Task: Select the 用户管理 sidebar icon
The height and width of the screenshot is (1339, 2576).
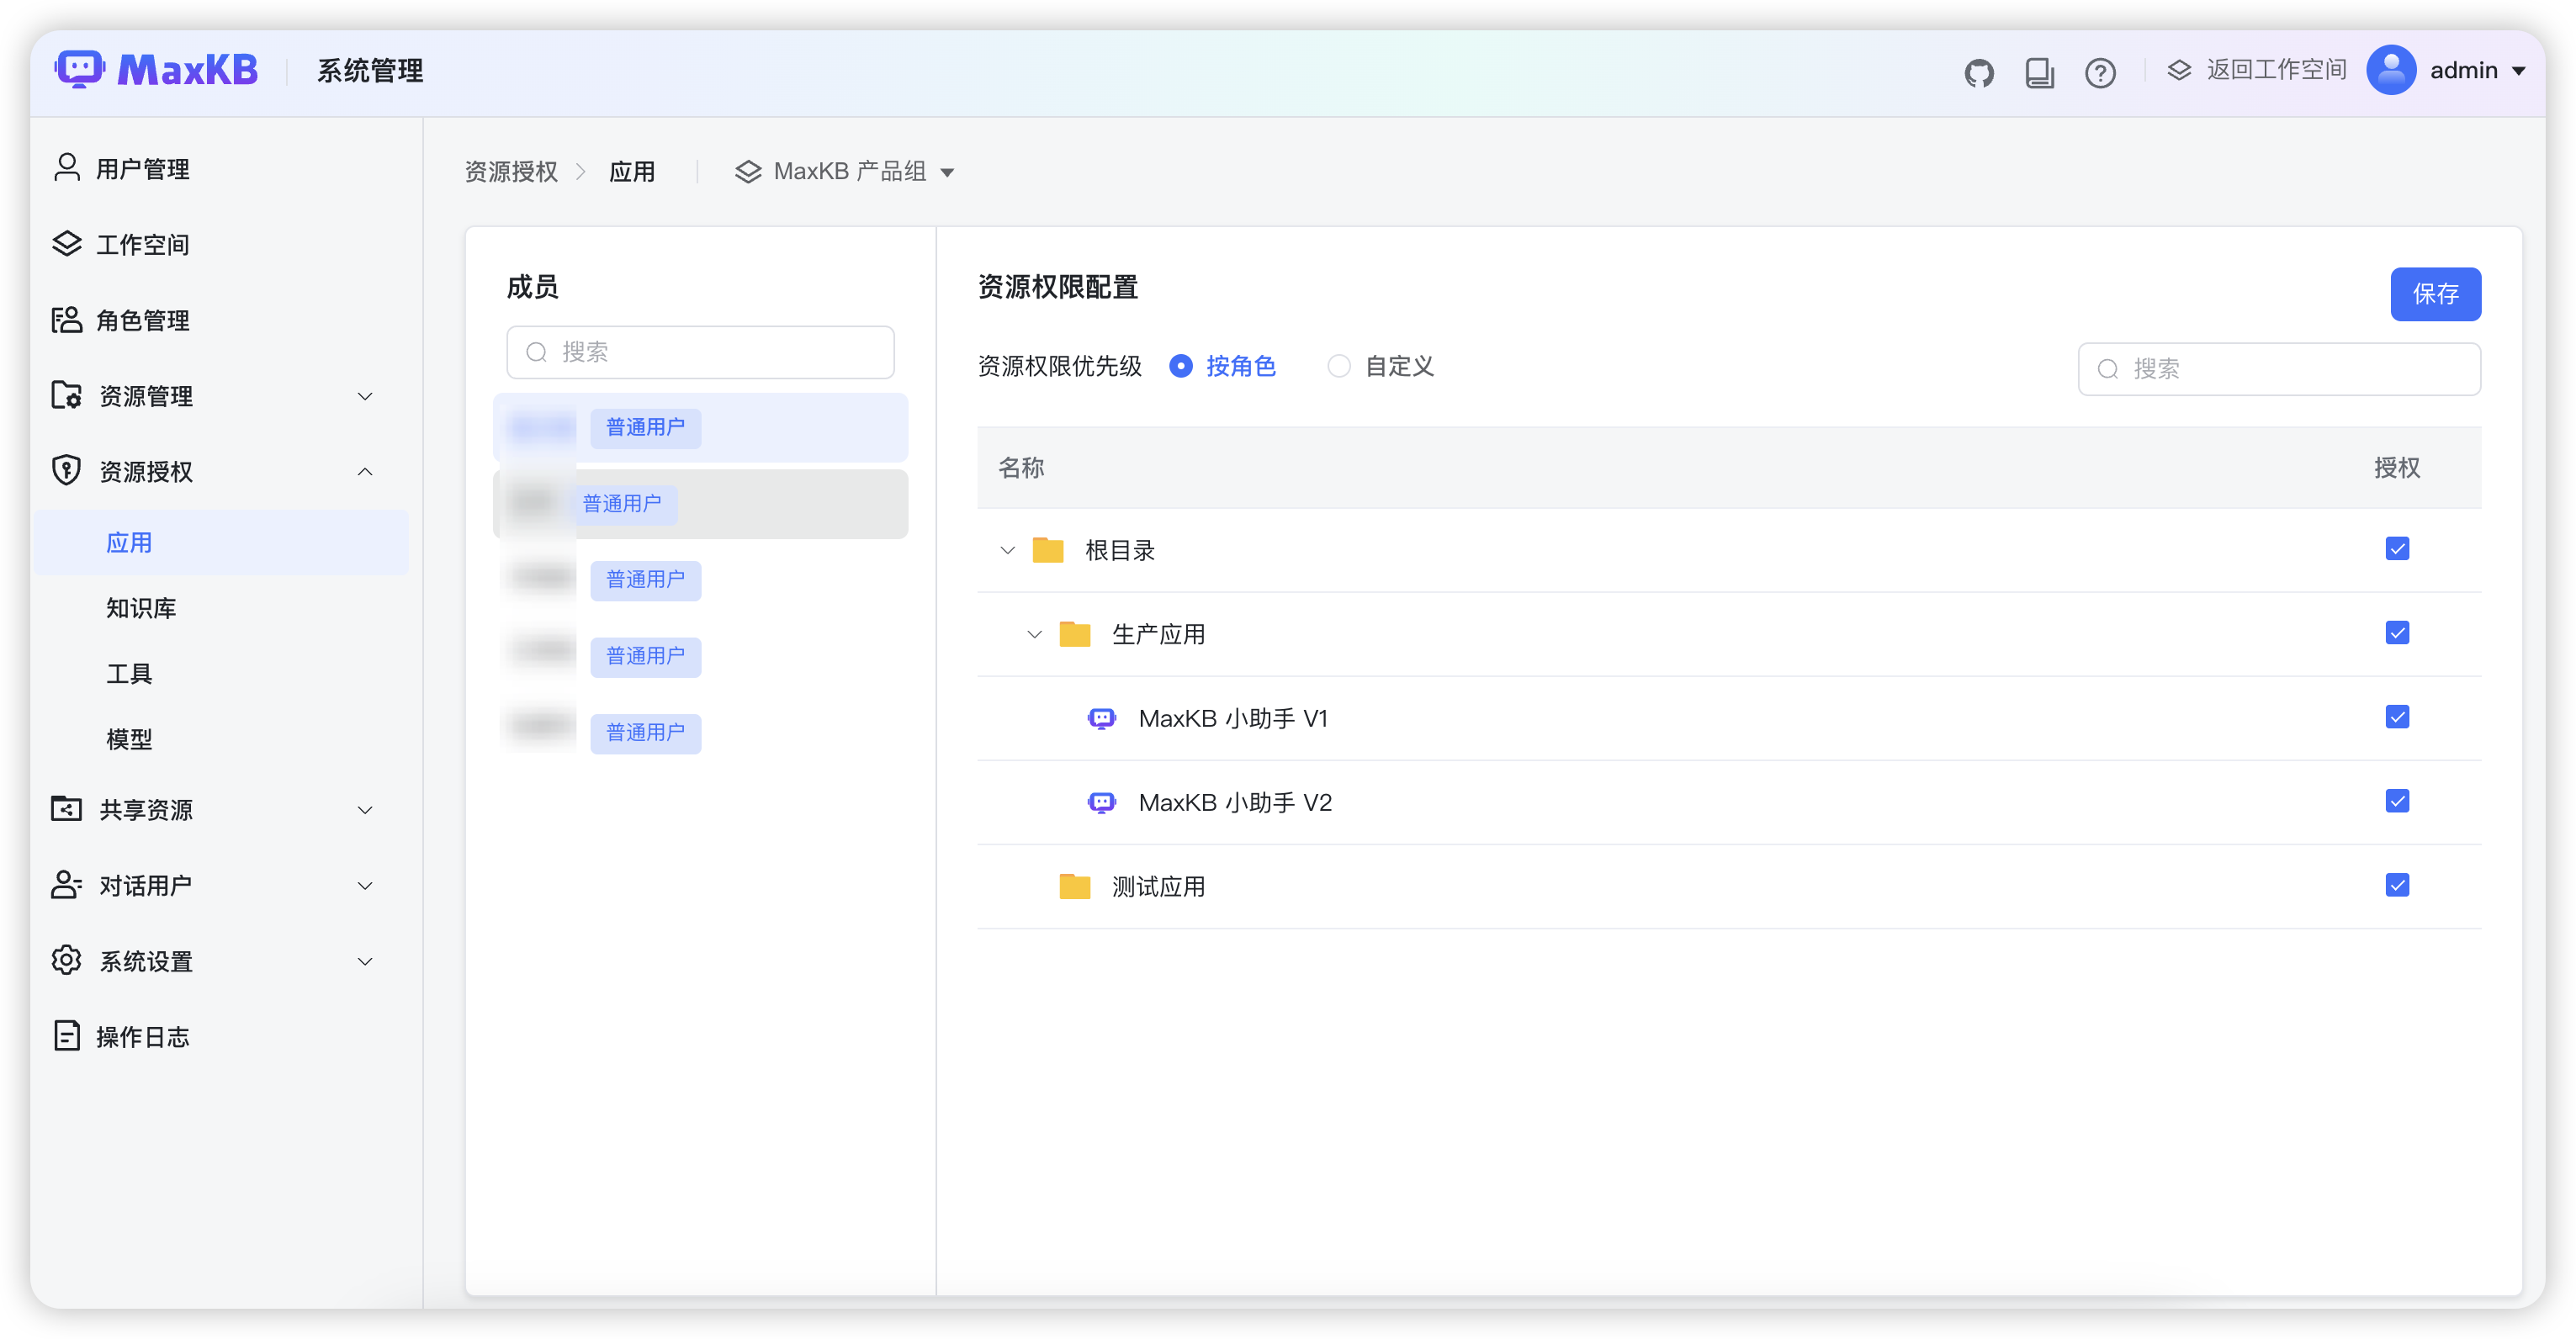Action: [66, 168]
